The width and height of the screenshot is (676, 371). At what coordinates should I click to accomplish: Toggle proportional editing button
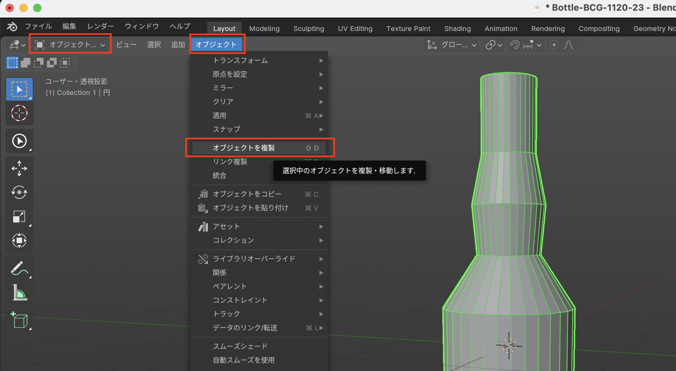(x=554, y=45)
